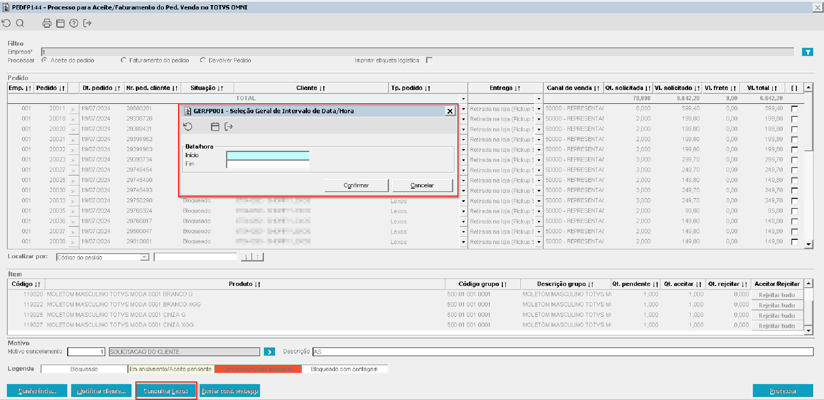Viewport: 824px width, 400px height.
Task: Click the calendar icon in the GERFP001 dialog
Action: click(215, 127)
